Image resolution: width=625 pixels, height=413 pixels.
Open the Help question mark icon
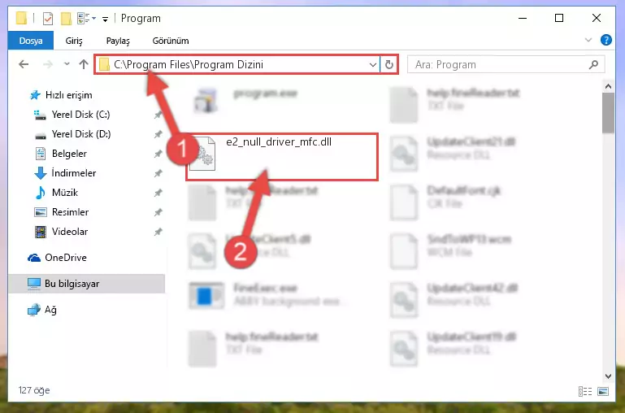[605, 41]
